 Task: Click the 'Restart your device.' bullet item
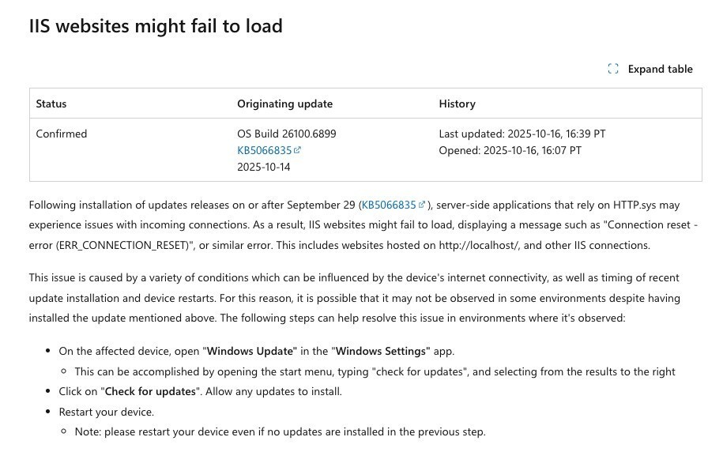107,412
